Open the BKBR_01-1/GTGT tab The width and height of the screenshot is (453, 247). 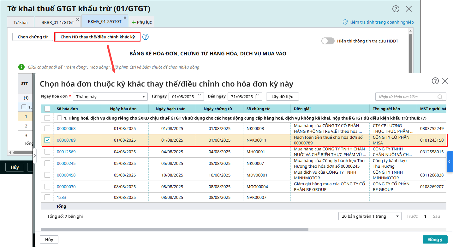(58, 22)
